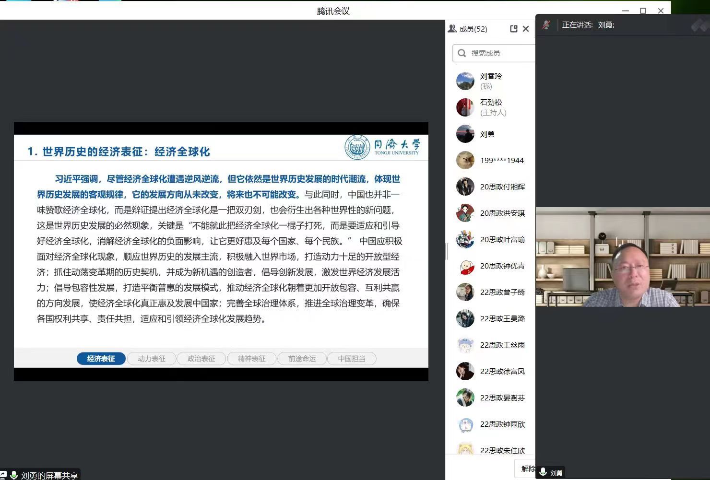Open the 政治表征 slide section

pos(201,359)
